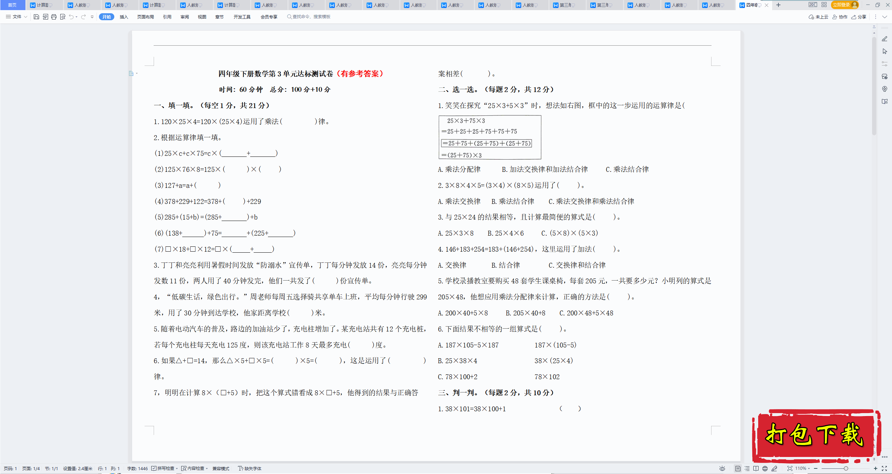
Task: Collapse the ribbon with the chevron
Action: 885,17
